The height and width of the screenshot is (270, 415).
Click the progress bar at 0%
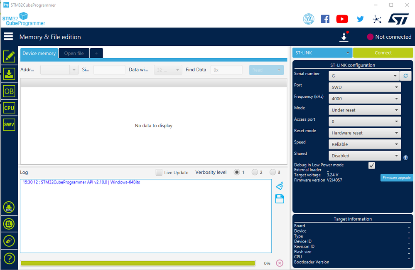point(138,263)
